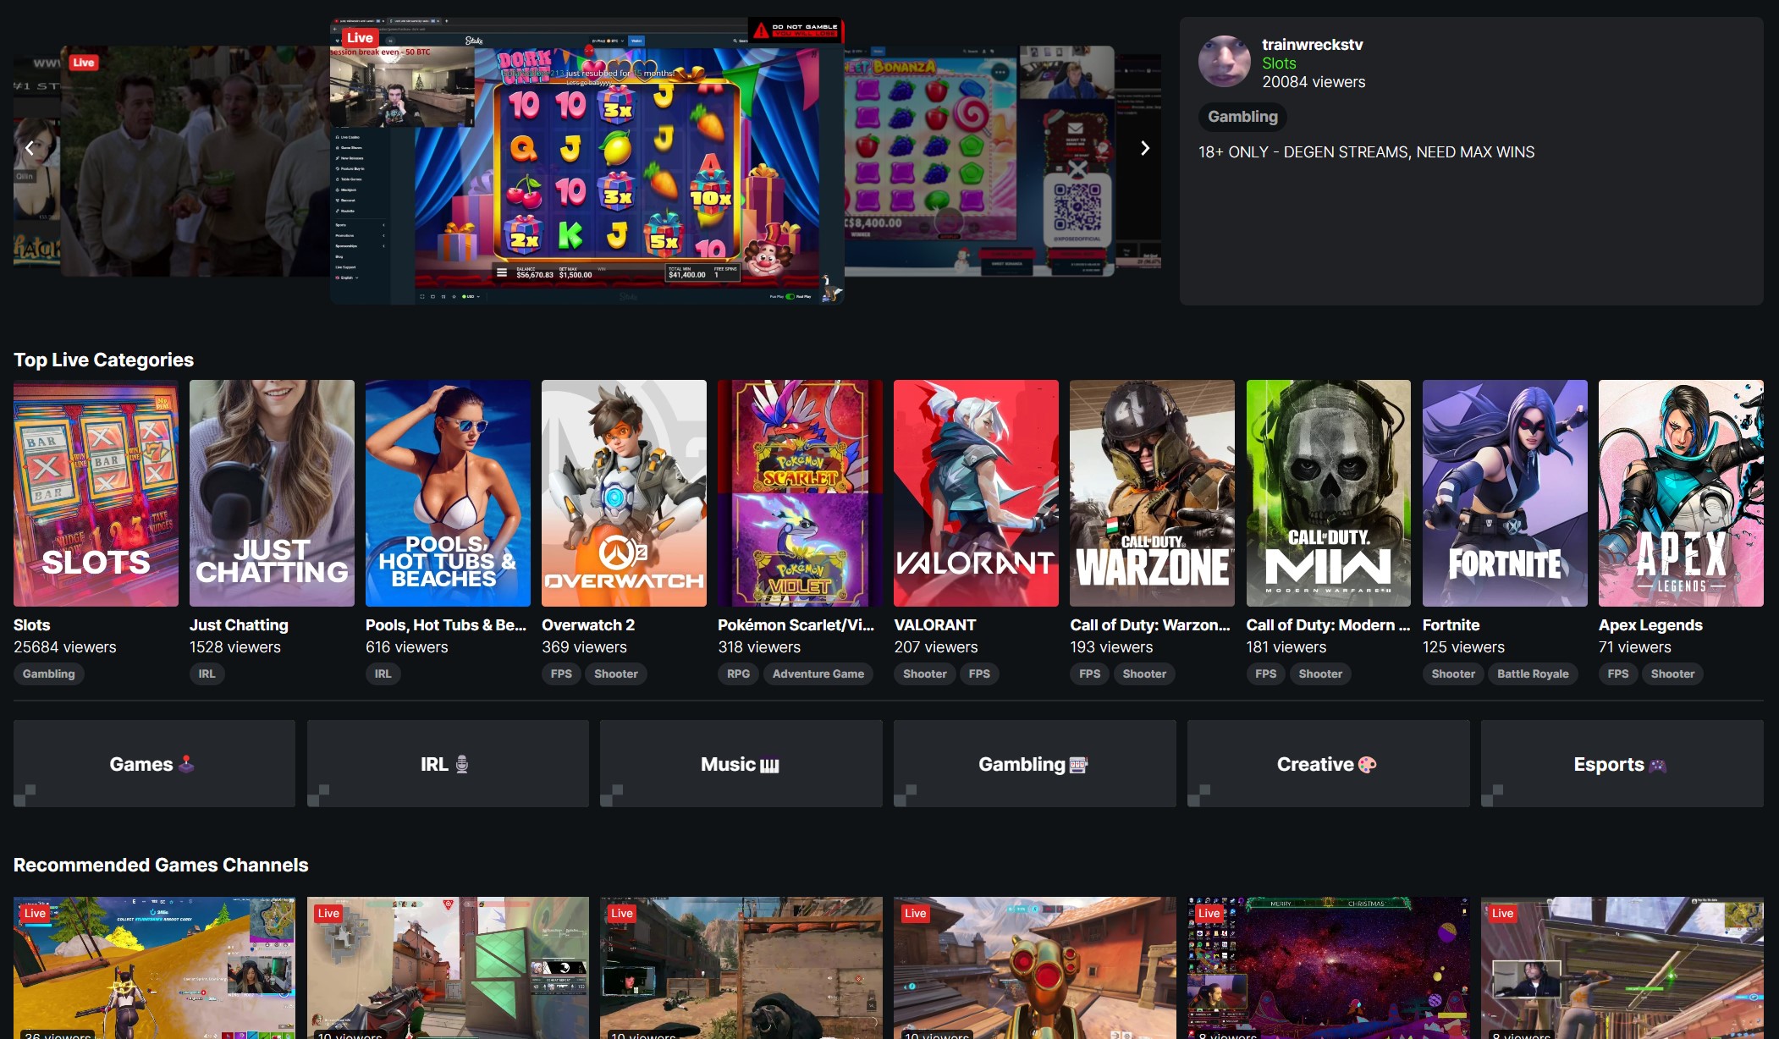Open the recommended stream with gold robot
Viewport: 1779px width, 1039px height.
(x=1035, y=968)
